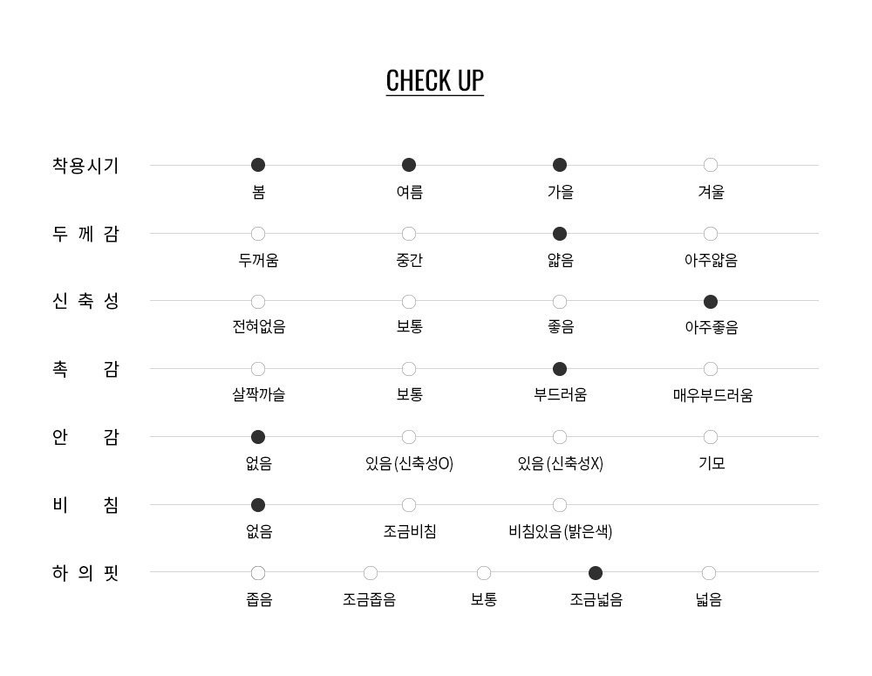Select 조금비침 see-through dot
872x676 pixels.
409,505
